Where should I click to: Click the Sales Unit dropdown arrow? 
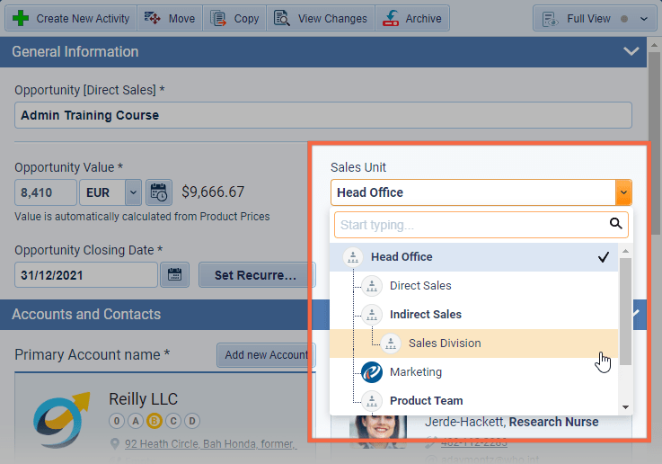tap(623, 192)
